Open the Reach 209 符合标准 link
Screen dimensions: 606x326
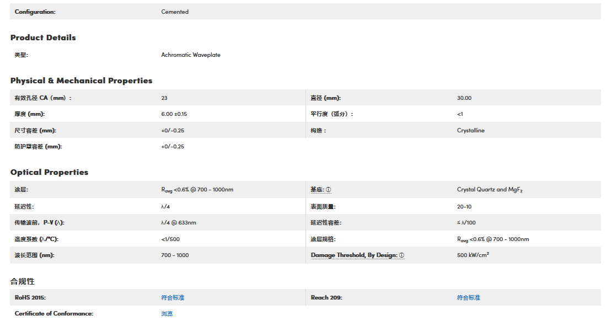468,298
